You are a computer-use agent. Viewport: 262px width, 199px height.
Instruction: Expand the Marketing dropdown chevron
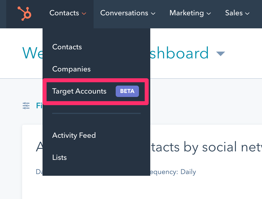[x=209, y=13]
